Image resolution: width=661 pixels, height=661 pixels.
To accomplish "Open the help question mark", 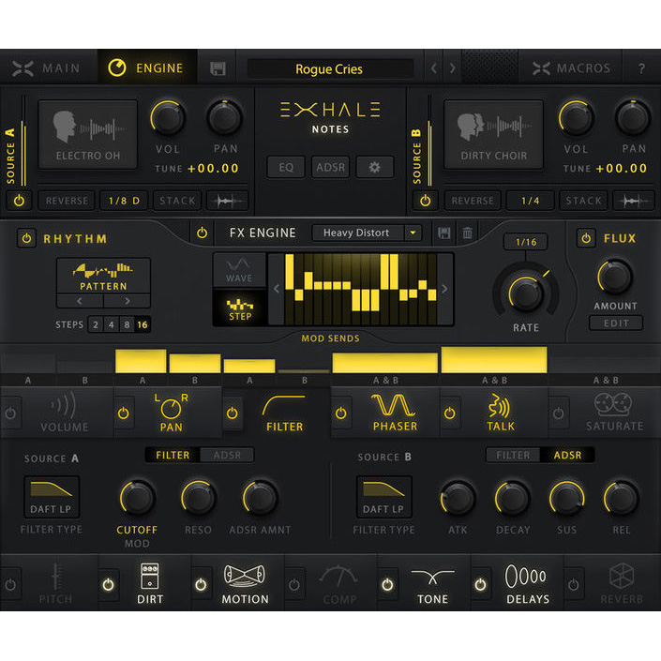I will tap(641, 68).
